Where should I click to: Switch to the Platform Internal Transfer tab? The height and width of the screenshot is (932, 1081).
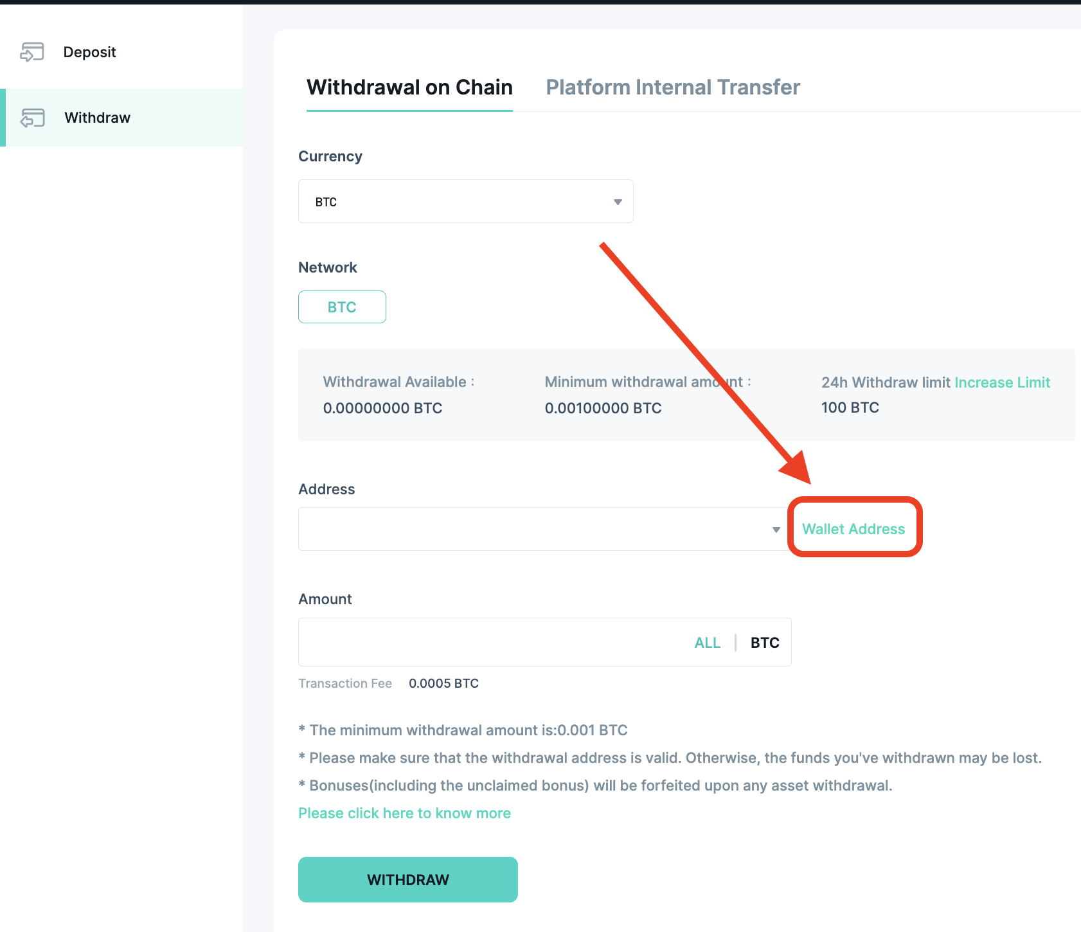[672, 87]
